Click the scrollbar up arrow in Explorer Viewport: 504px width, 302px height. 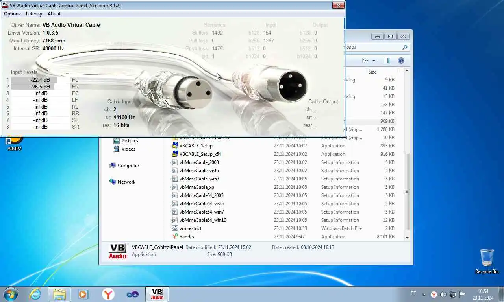pos(407,71)
